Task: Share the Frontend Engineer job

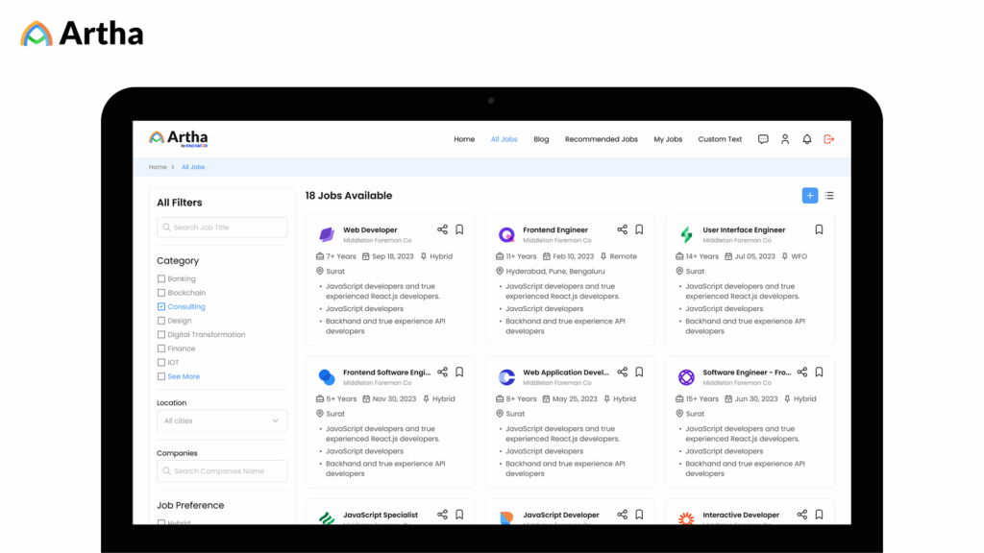Action: tap(622, 229)
